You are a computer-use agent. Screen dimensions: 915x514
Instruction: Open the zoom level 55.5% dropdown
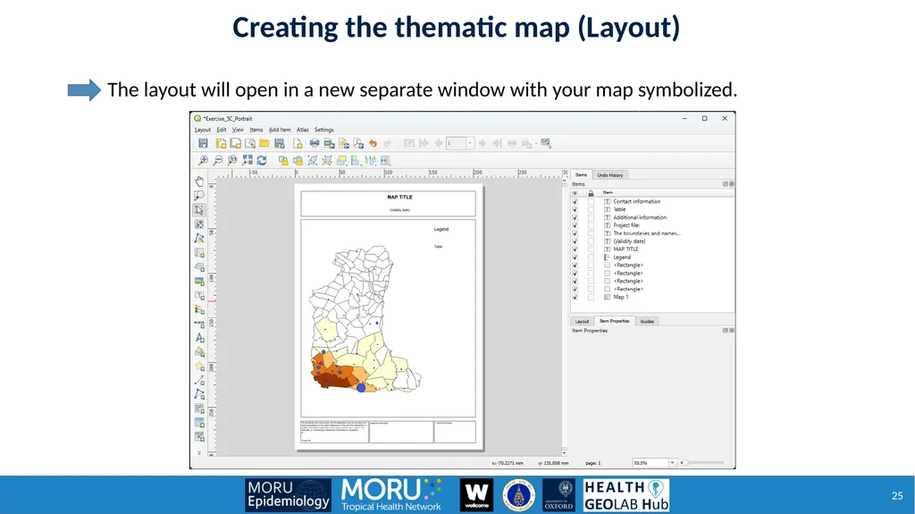pyautogui.click(x=672, y=463)
